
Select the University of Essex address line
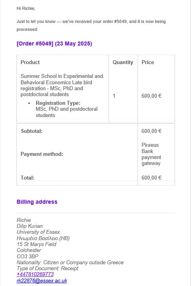point(38,232)
